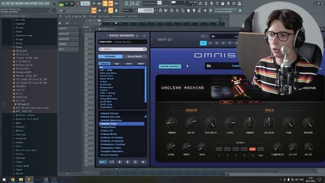325x183 pixels.
Task: Toggle the orange countdown before recording icon
Action: click(x=105, y=4)
